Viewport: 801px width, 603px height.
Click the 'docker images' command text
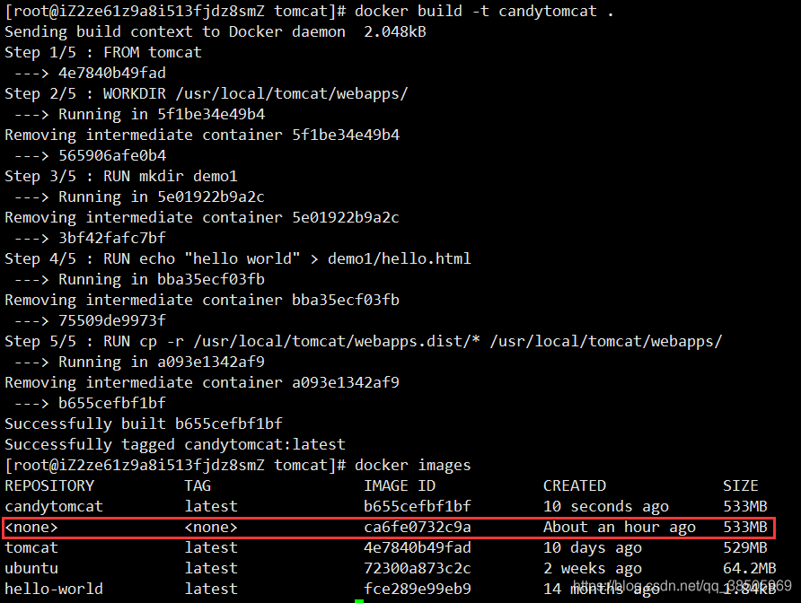coord(412,465)
